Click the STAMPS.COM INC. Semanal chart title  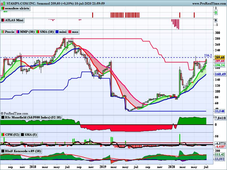coord(56,3)
